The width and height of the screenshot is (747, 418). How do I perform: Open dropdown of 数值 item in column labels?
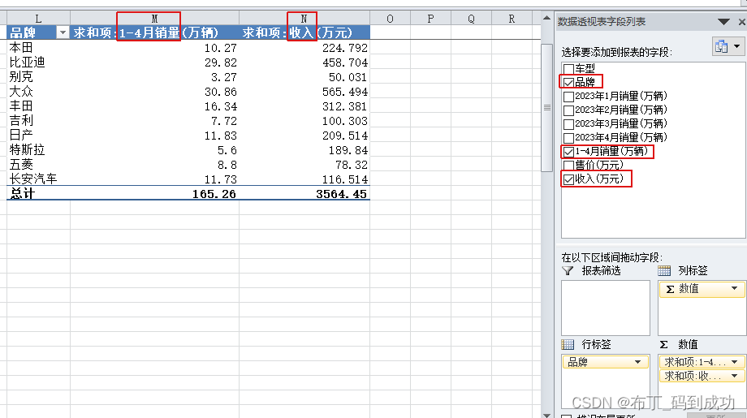pos(734,288)
